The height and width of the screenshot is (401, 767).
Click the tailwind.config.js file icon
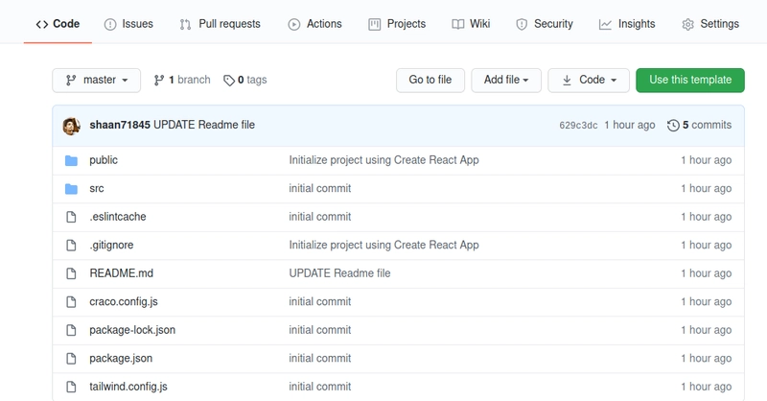point(71,388)
